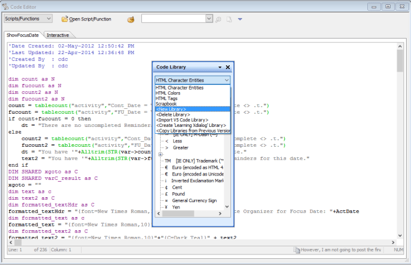The width and height of the screenshot is (411, 265).
Task: Select the Pound tree item
Action: (178, 194)
